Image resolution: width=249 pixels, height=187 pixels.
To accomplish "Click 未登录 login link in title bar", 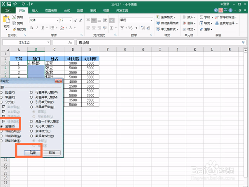I will pos(225,4).
